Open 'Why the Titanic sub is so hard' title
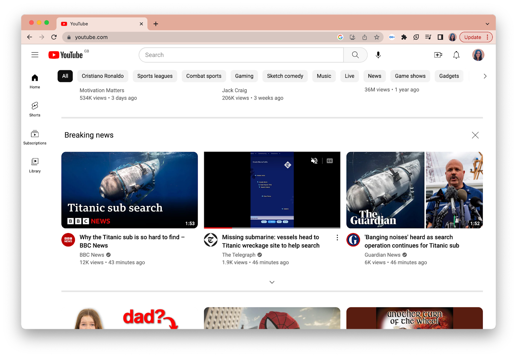Image resolution: width=517 pixels, height=357 pixels. pos(132,241)
